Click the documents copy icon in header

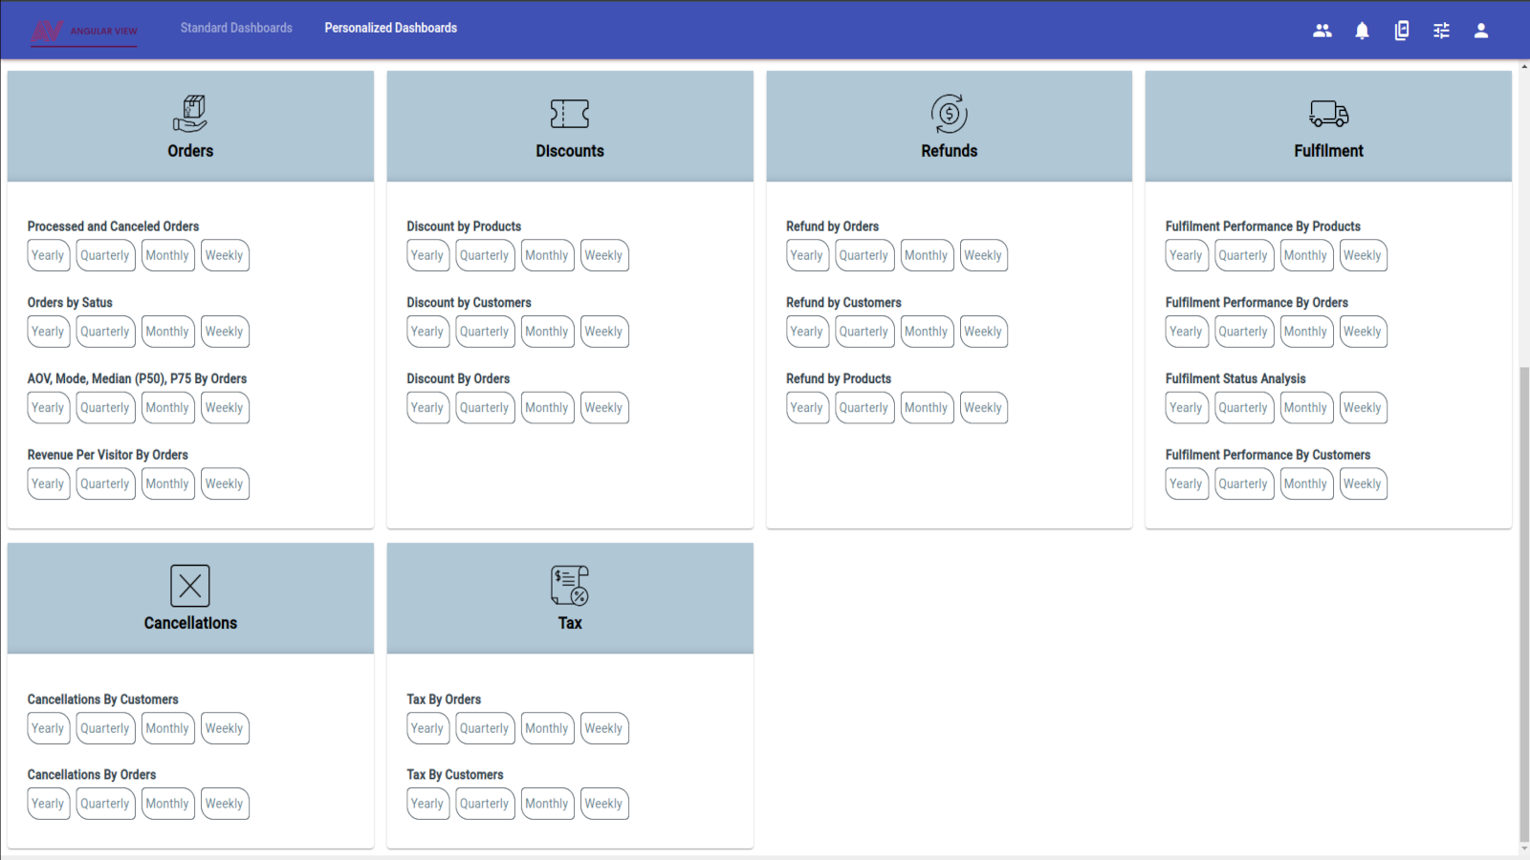click(x=1402, y=31)
